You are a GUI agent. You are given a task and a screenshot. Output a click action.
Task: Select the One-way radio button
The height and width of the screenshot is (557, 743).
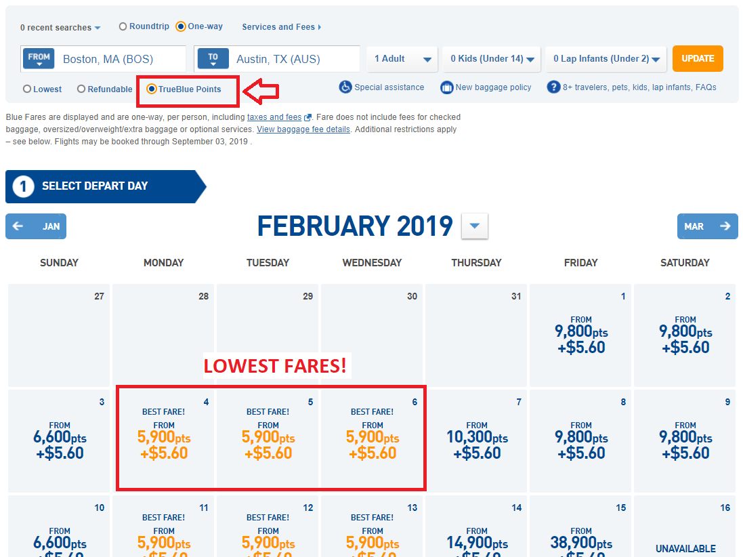181,26
